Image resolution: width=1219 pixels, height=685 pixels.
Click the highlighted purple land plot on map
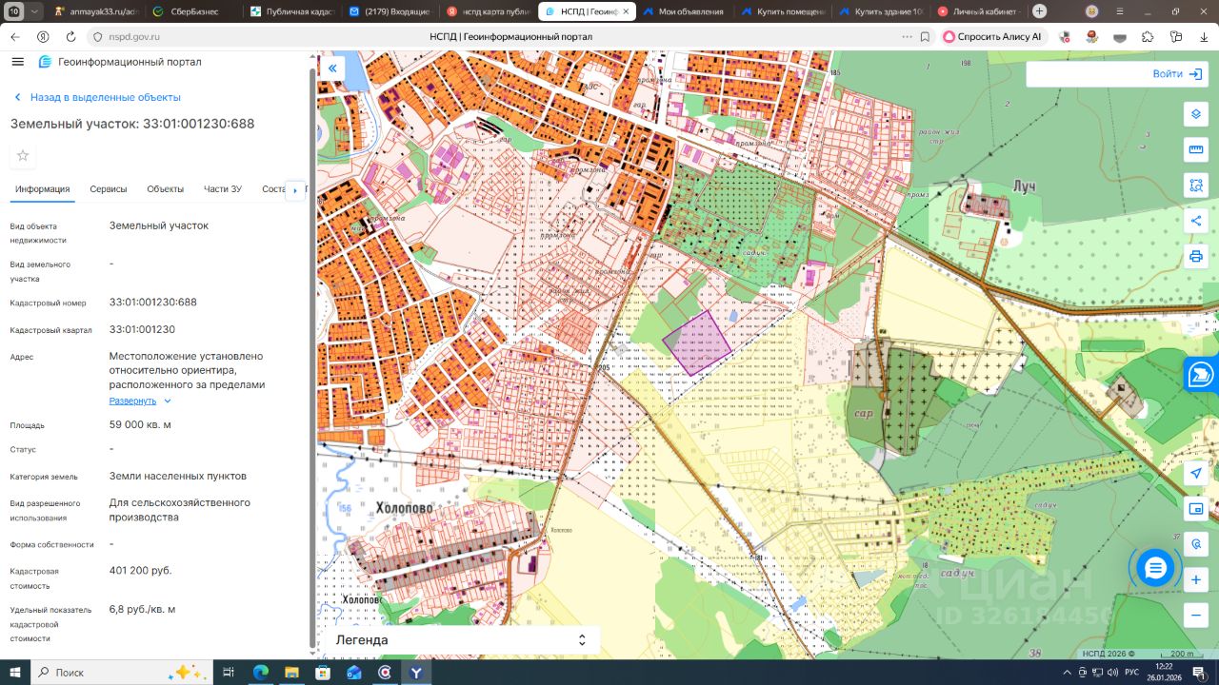697,342
